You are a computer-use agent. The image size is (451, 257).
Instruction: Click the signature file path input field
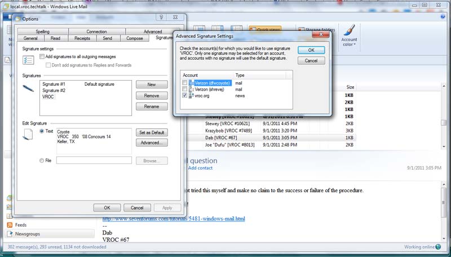click(94, 161)
